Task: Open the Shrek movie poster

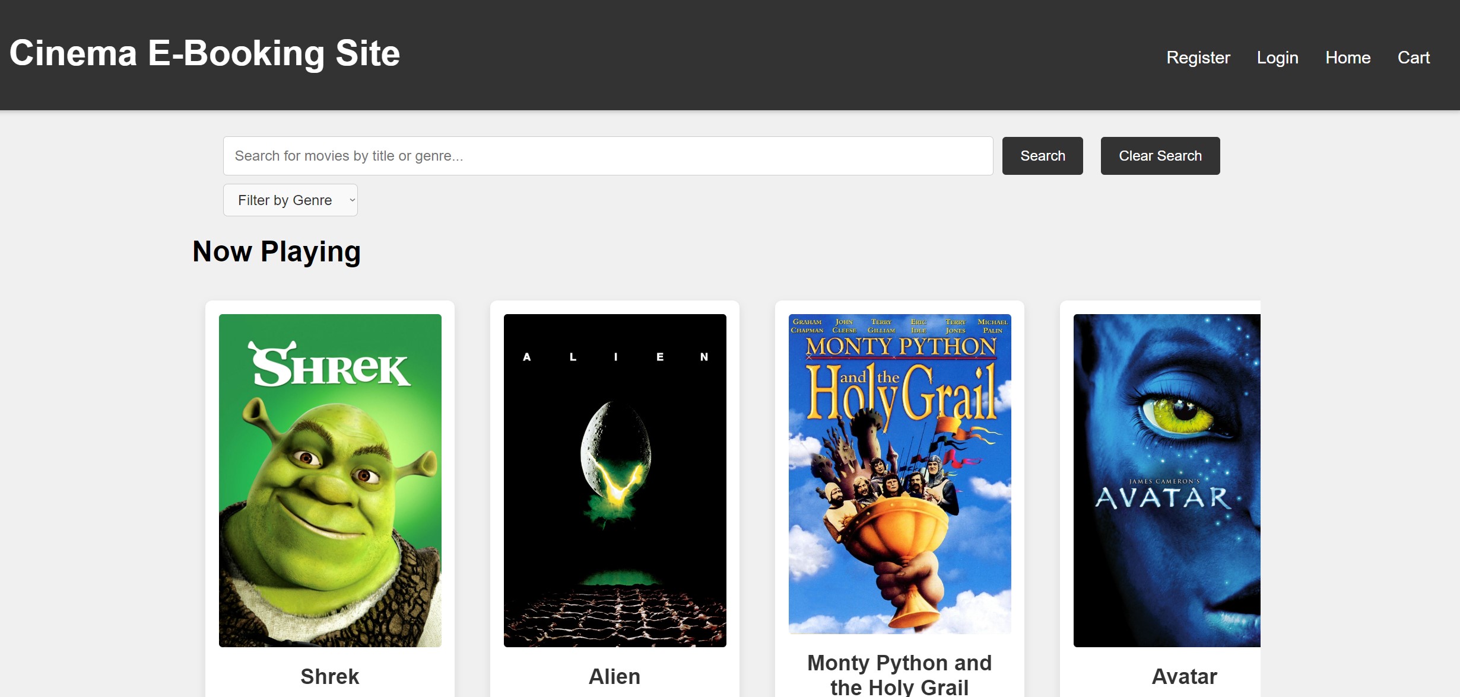Action: (329, 480)
